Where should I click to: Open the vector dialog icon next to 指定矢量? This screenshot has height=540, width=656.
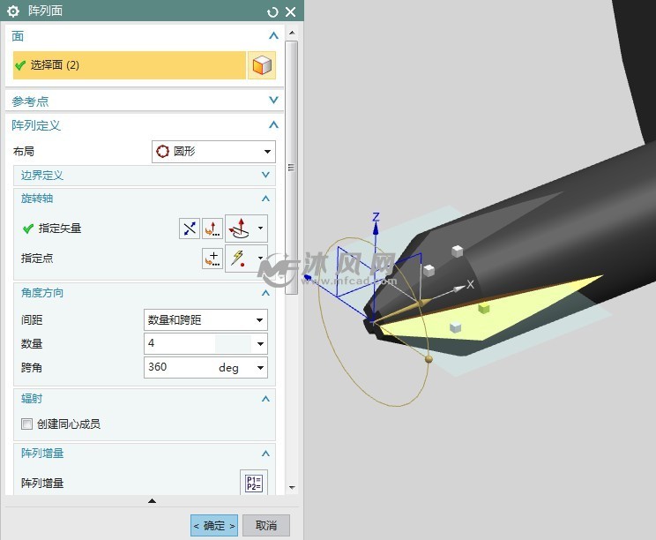tap(212, 229)
